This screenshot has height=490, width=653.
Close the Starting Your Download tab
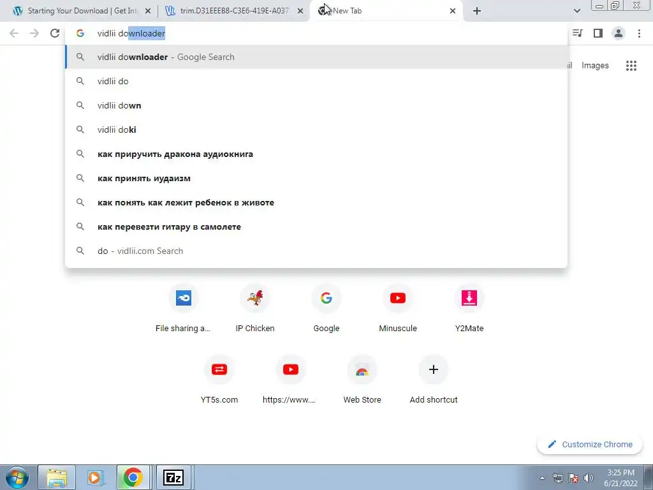(x=148, y=11)
